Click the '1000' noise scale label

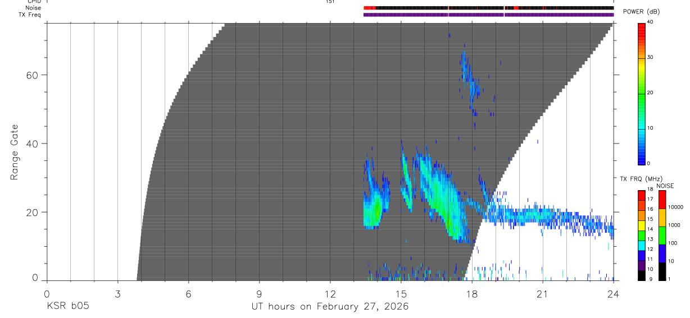point(674,225)
